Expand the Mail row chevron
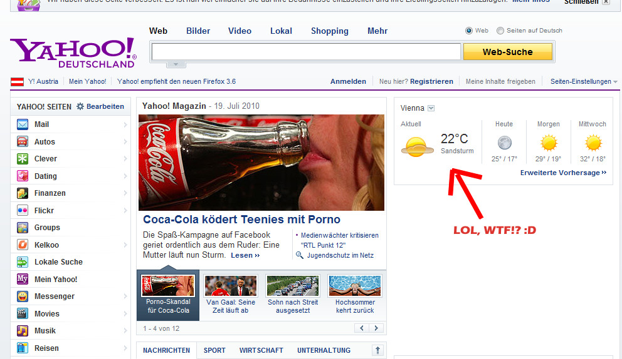622x359 pixels. click(125, 124)
